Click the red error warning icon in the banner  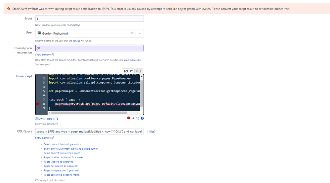[x=9, y=9]
